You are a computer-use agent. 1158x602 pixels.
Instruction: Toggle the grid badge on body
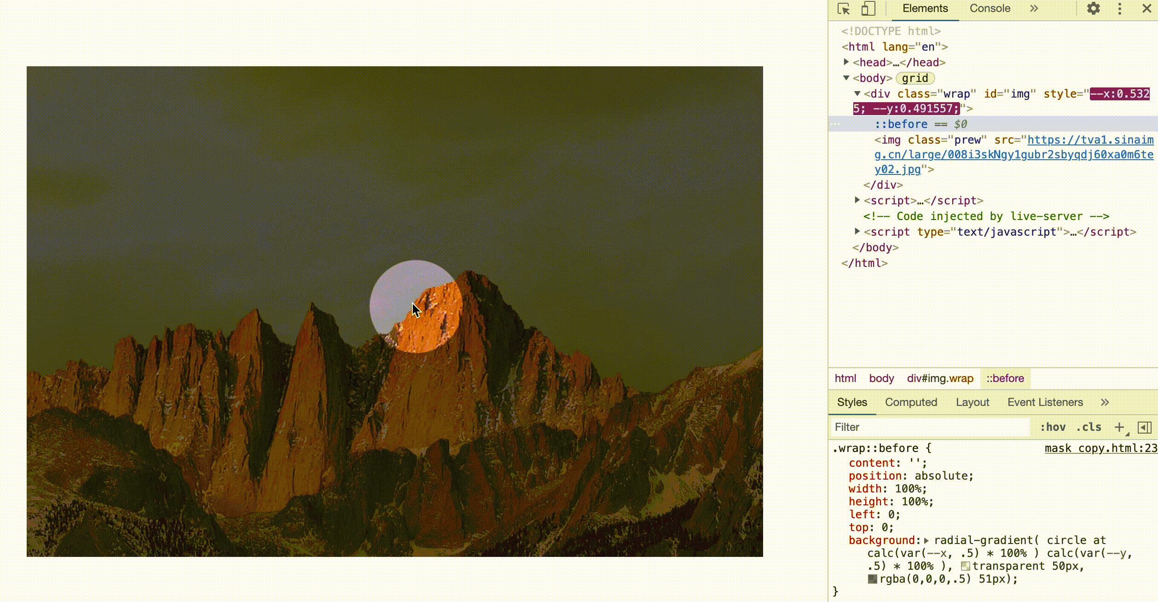coord(915,78)
